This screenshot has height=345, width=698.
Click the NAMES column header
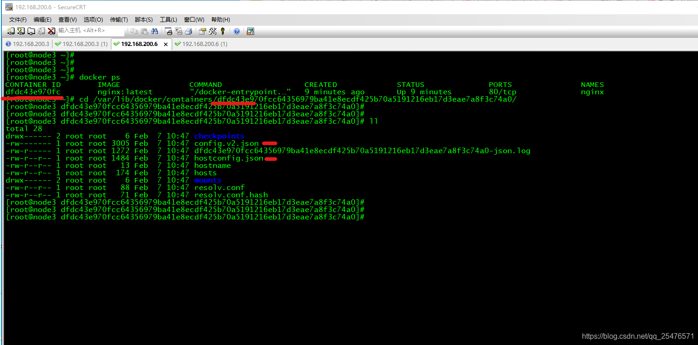coord(593,85)
